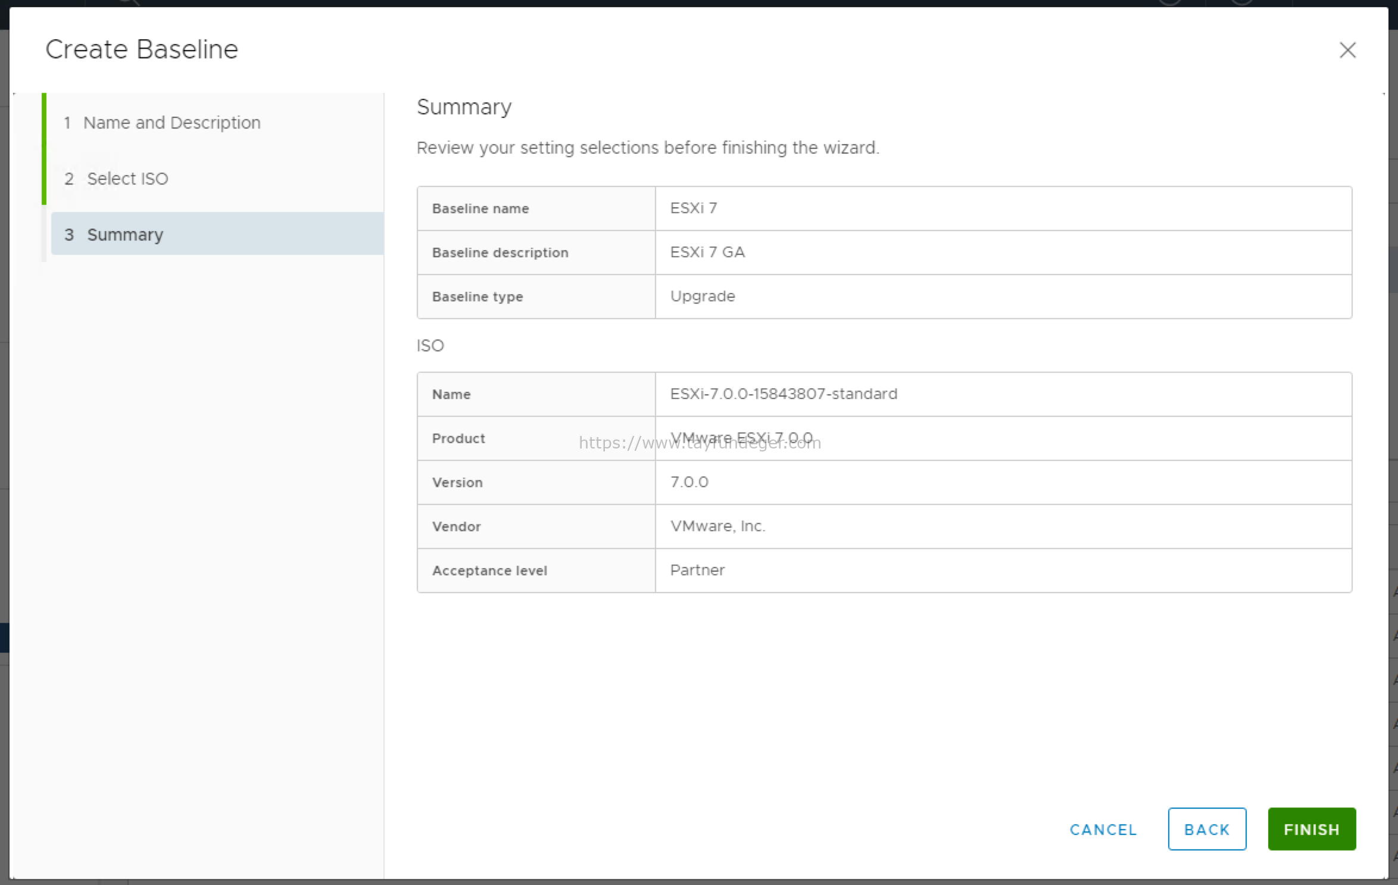Select step 3 Summary
The height and width of the screenshot is (885, 1398).
pos(217,234)
